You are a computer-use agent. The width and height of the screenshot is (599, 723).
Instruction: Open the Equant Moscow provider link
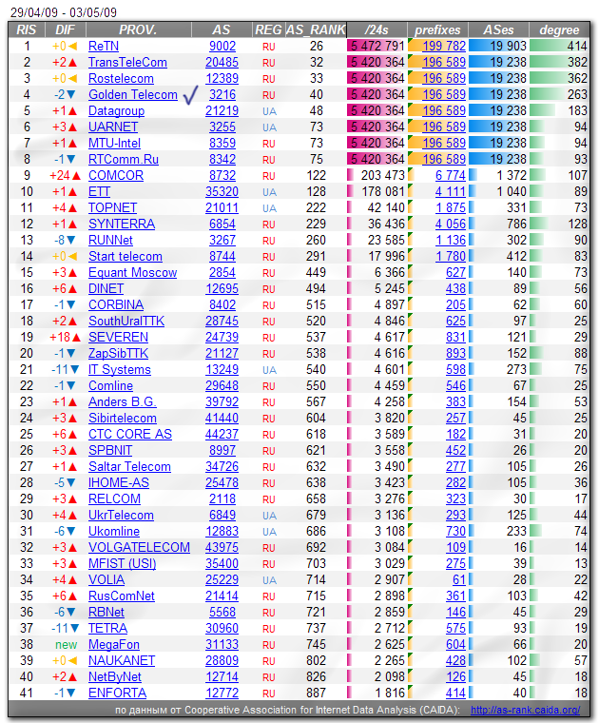pyautogui.click(x=133, y=272)
